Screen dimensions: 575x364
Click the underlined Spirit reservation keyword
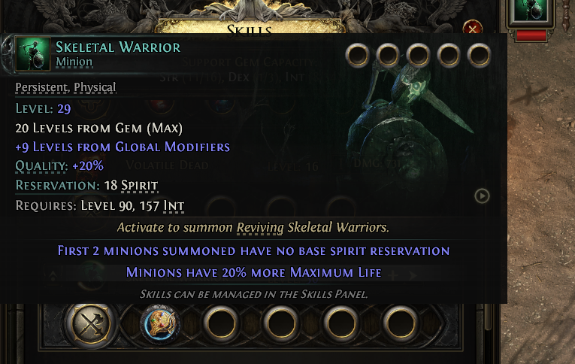pos(139,186)
